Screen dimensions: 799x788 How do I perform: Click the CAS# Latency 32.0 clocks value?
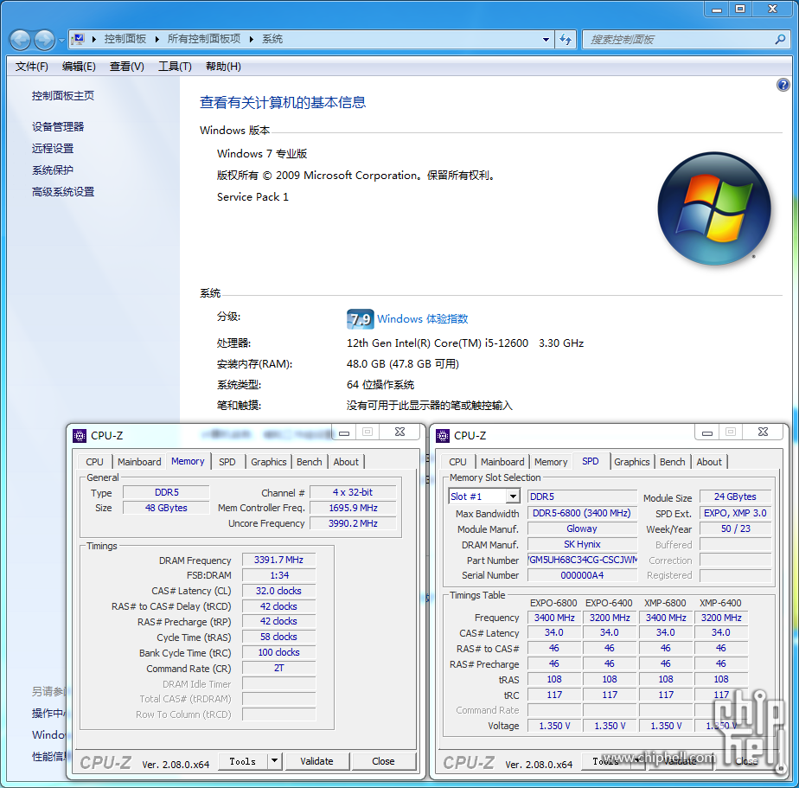[278, 591]
